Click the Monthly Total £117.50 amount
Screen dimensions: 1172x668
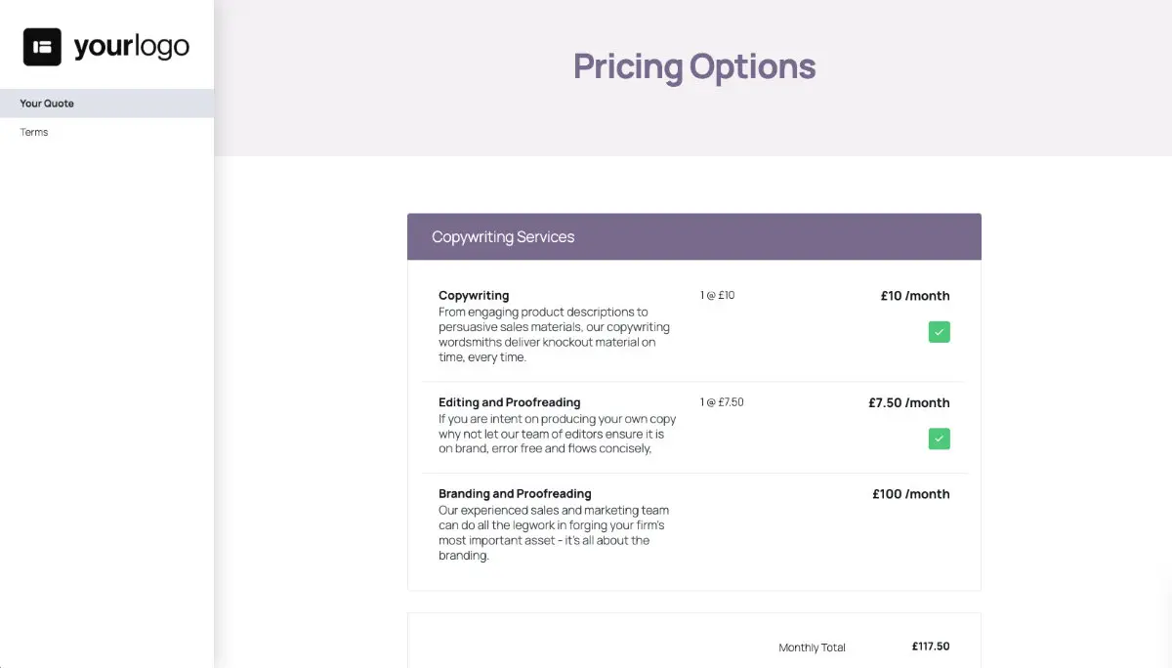point(931,646)
